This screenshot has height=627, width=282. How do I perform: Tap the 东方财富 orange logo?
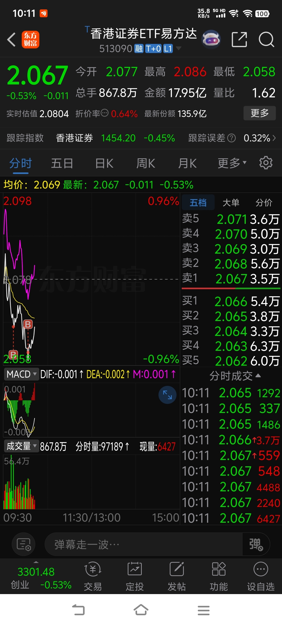click(31, 40)
